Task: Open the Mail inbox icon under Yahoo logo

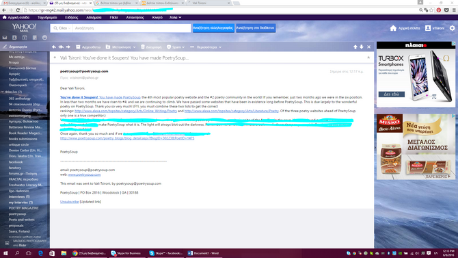Action: coord(5,38)
